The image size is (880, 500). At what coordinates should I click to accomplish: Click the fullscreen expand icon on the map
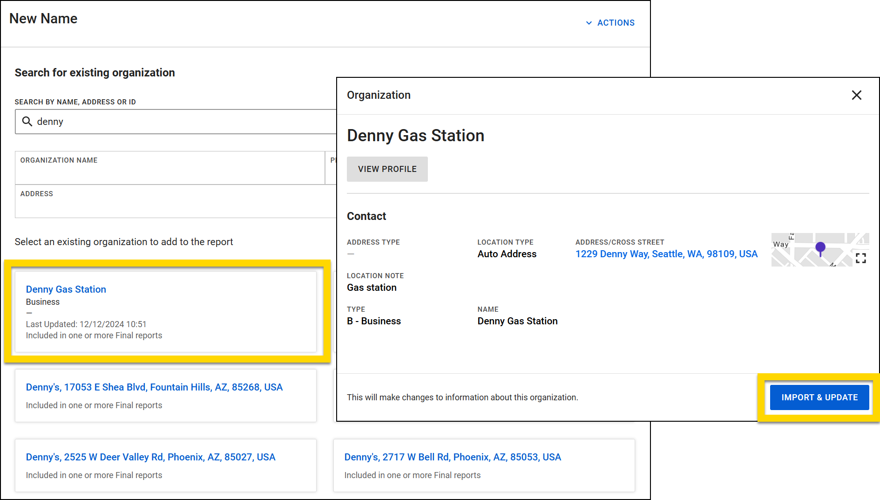tap(861, 258)
